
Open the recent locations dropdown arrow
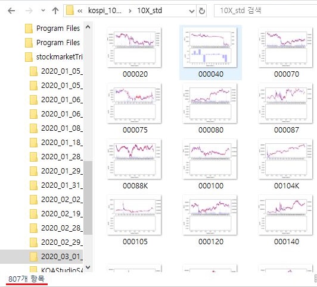pyautogui.click(x=43, y=11)
